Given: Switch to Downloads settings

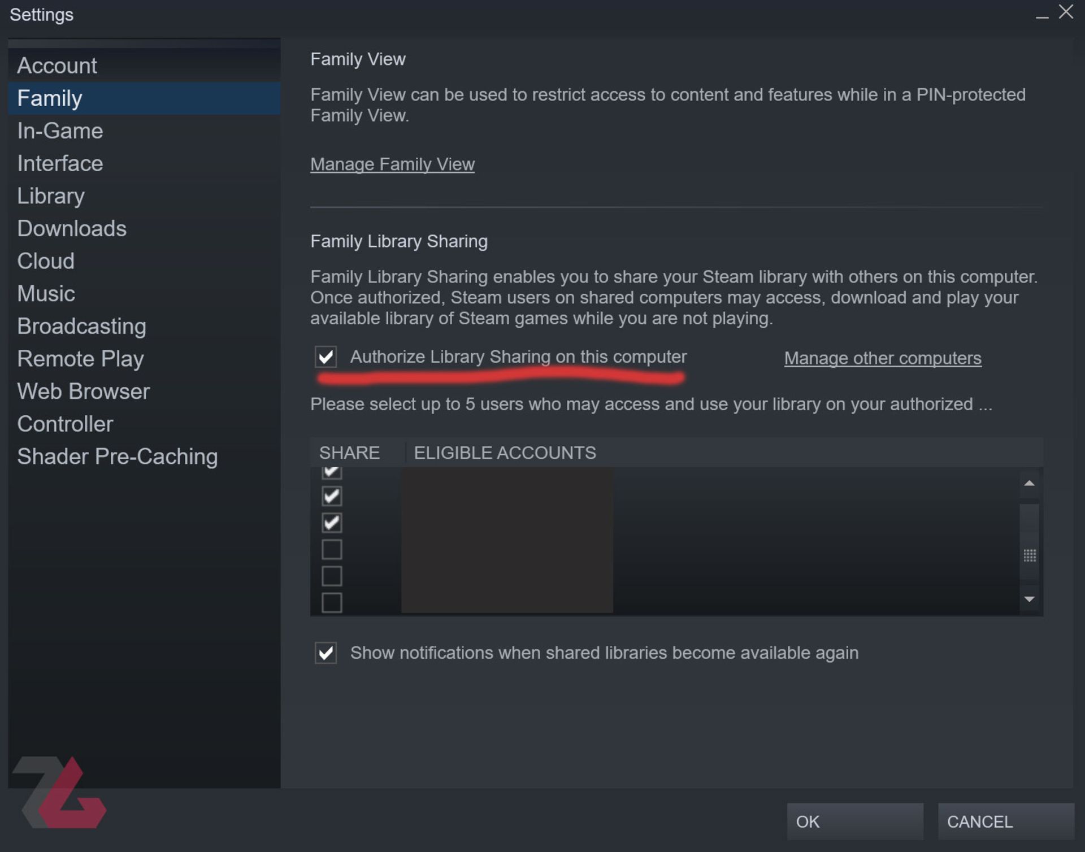Looking at the screenshot, I should (x=144, y=229).
